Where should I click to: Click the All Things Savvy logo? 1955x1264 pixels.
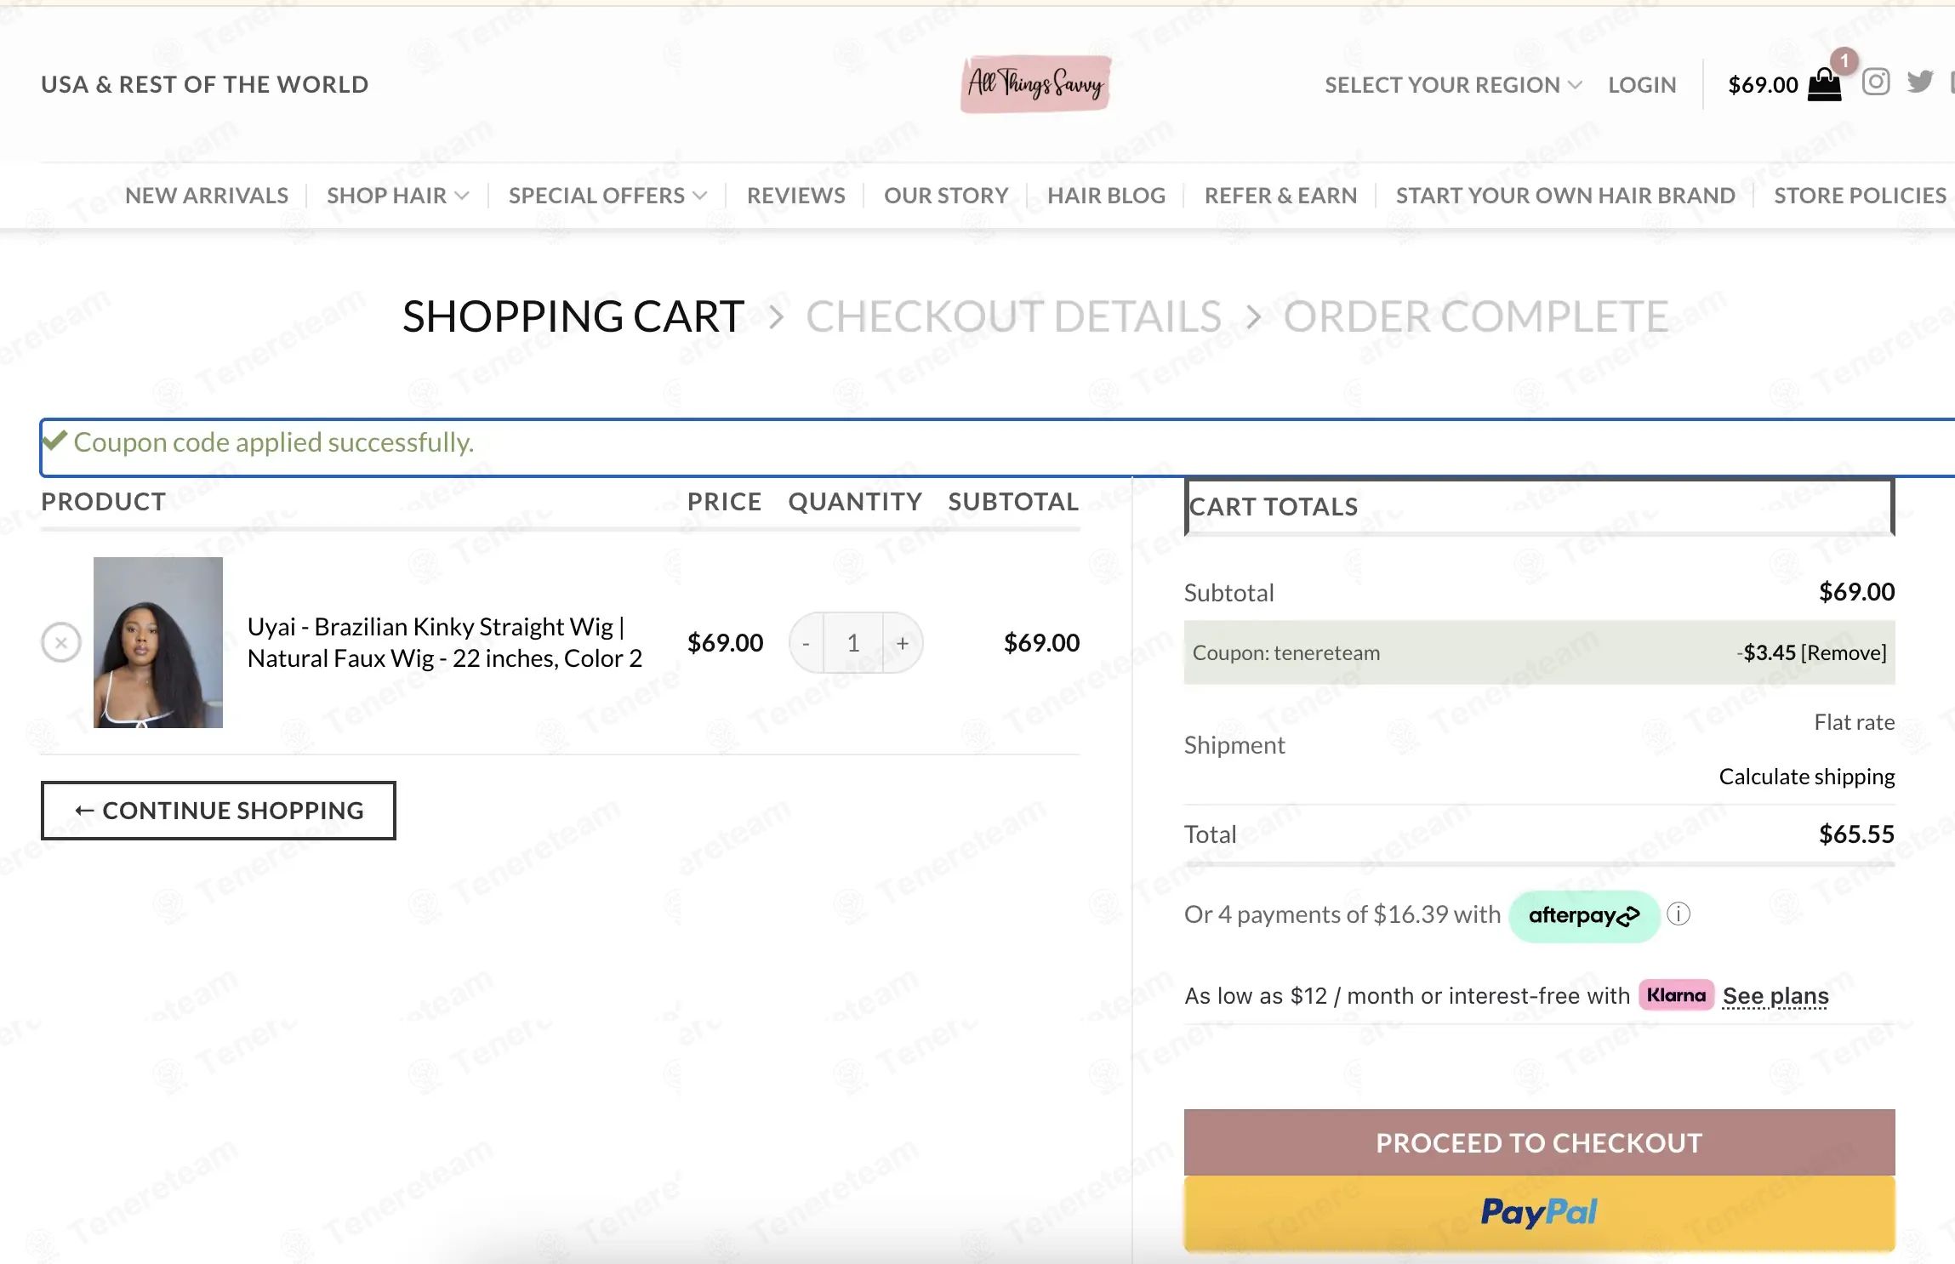point(1035,84)
